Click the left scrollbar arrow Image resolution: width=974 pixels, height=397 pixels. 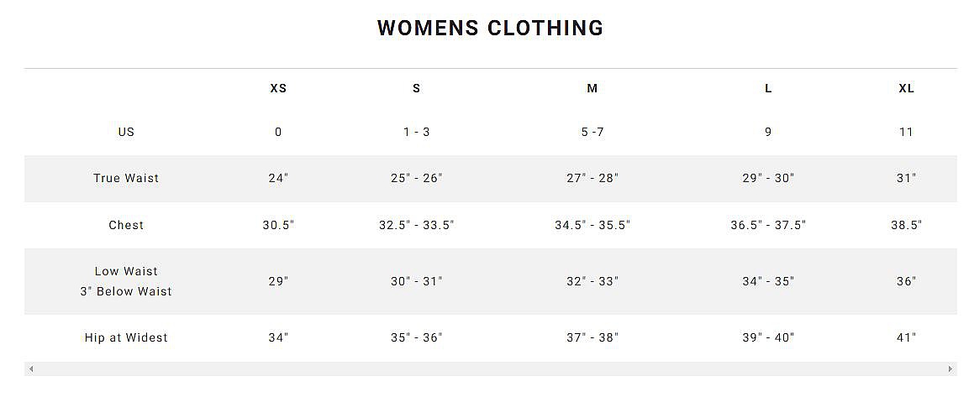coord(31,369)
